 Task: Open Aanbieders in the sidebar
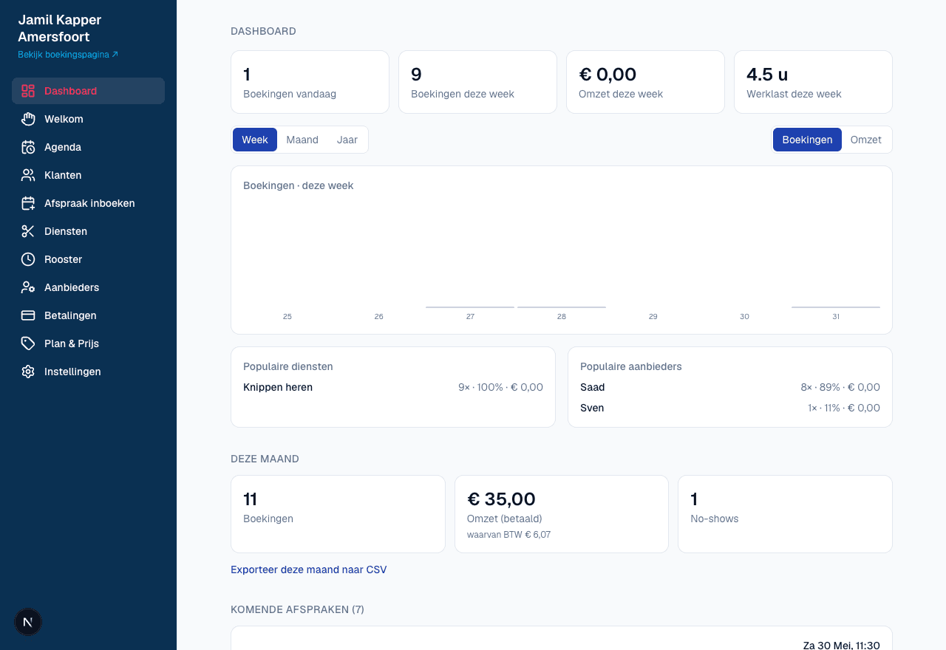point(88,287)
